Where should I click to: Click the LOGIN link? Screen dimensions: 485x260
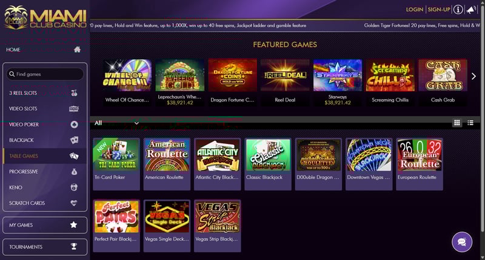(x=415, y=10)
